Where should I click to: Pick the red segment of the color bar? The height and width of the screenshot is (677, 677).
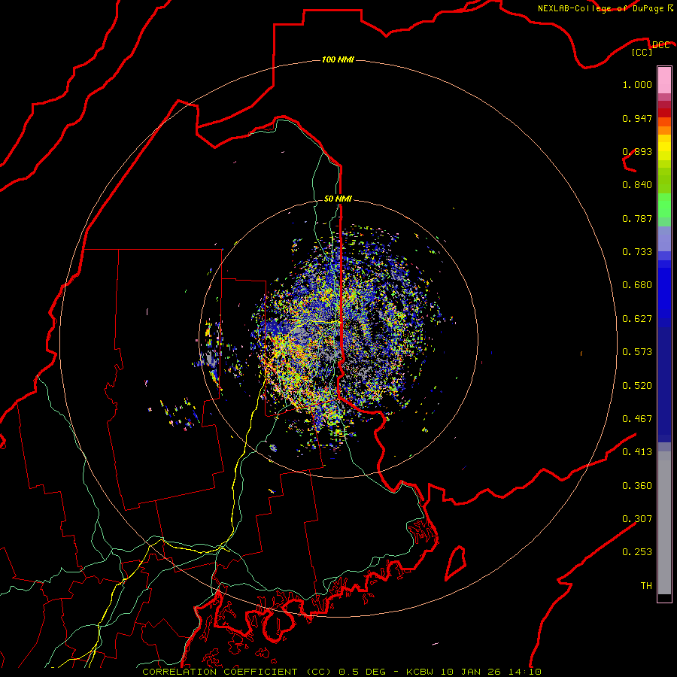tap(664, 113)
